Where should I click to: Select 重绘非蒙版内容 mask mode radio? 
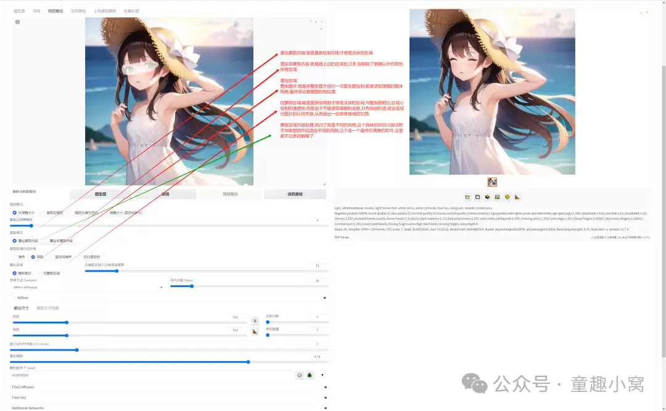58,241
